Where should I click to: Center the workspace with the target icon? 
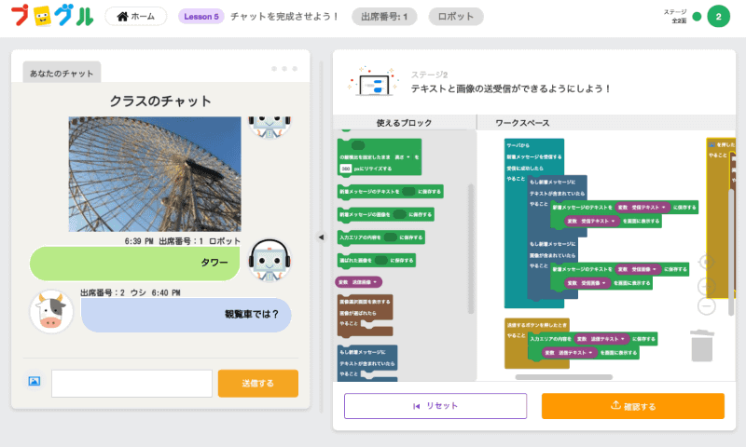point(706,263)
